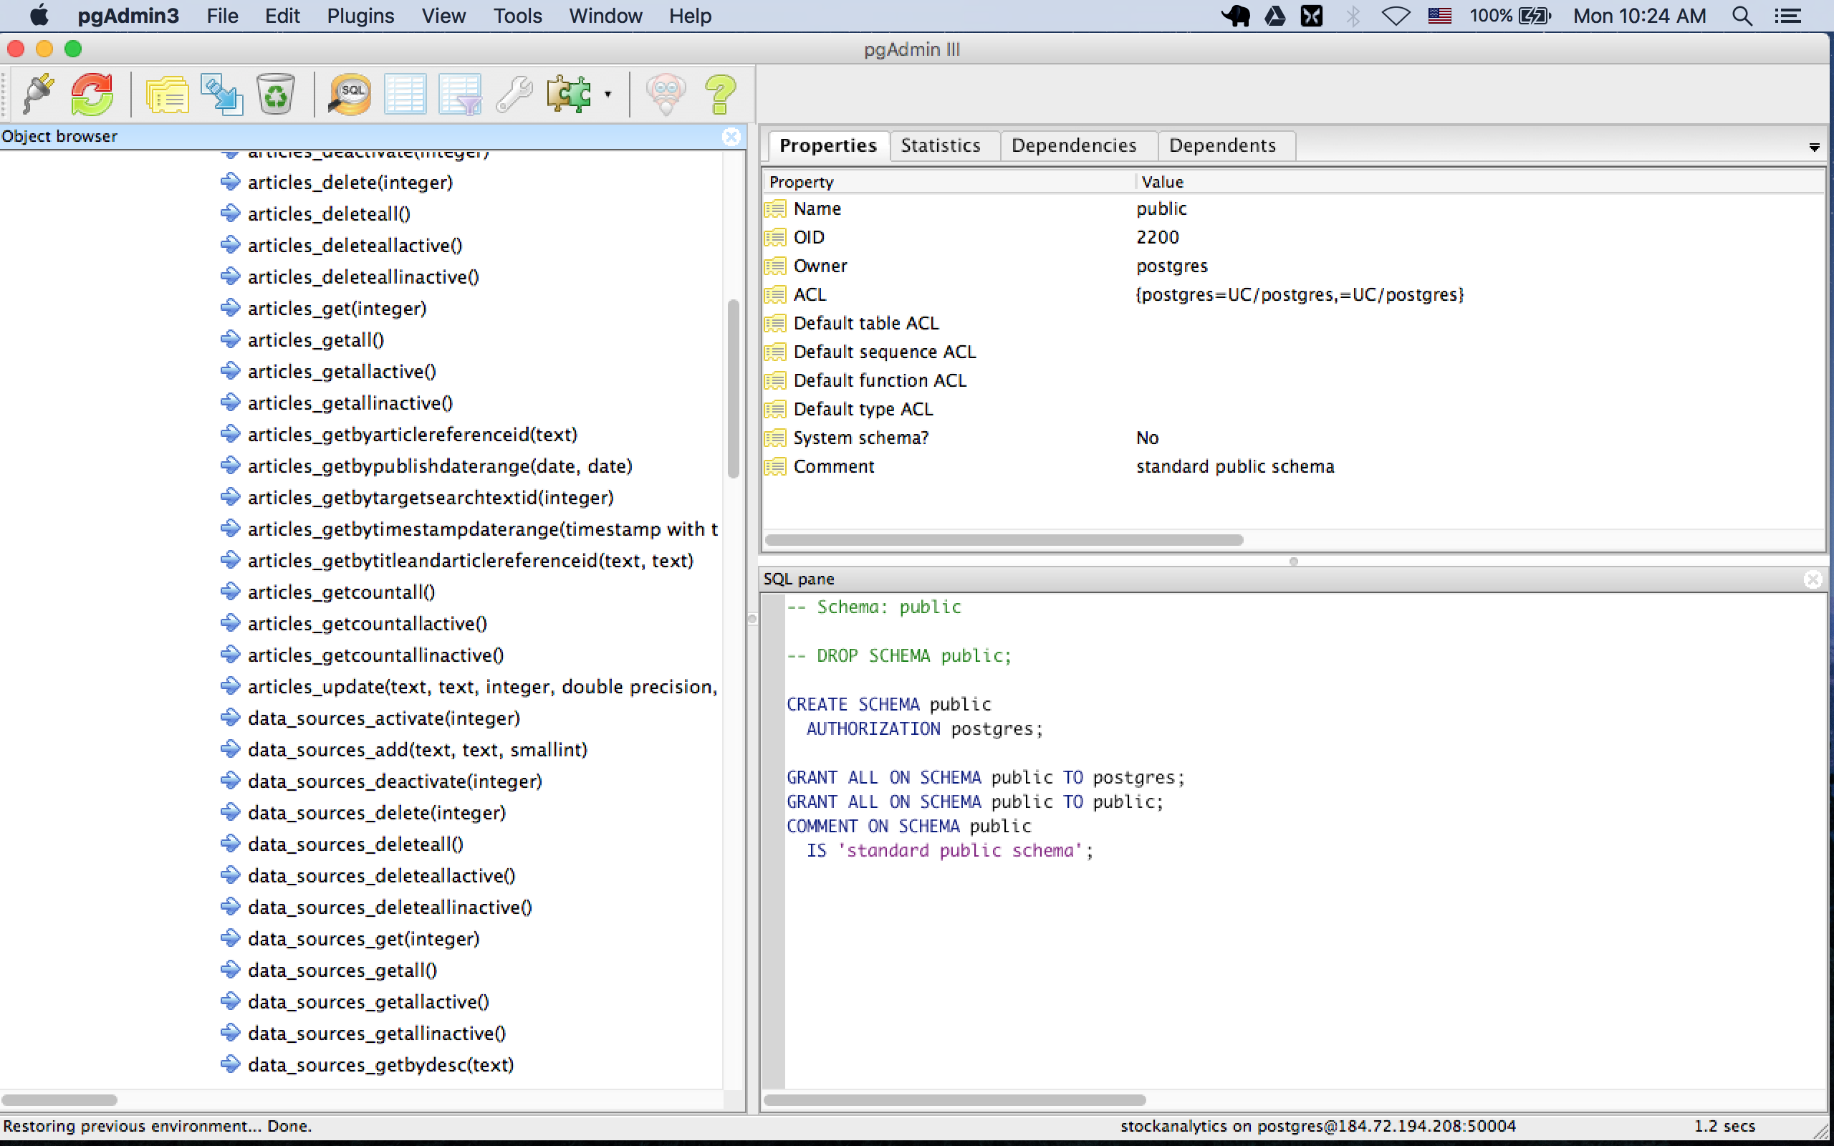This screenshot has height=1146, width=1834.
Task: Select articles_getcountall() function
Action: 341,592
